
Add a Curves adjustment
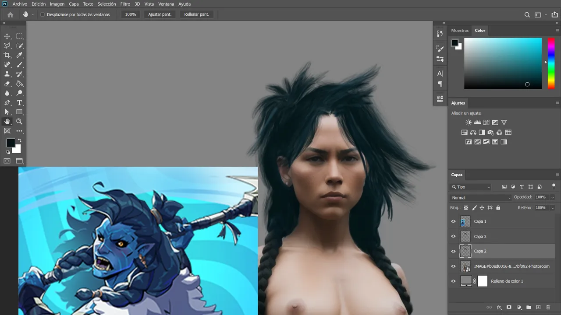tap(486, 122)
